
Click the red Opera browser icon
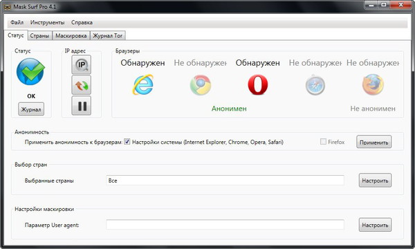(x=258, y=84)
